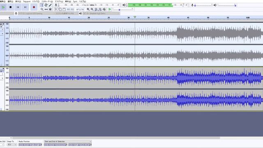Open the エフェクト (Effect) menu

coord(59,2)
